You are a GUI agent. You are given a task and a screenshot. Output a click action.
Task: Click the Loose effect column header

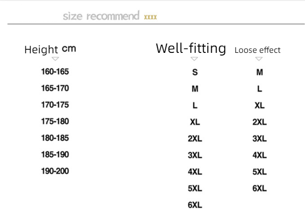point(257,50)
